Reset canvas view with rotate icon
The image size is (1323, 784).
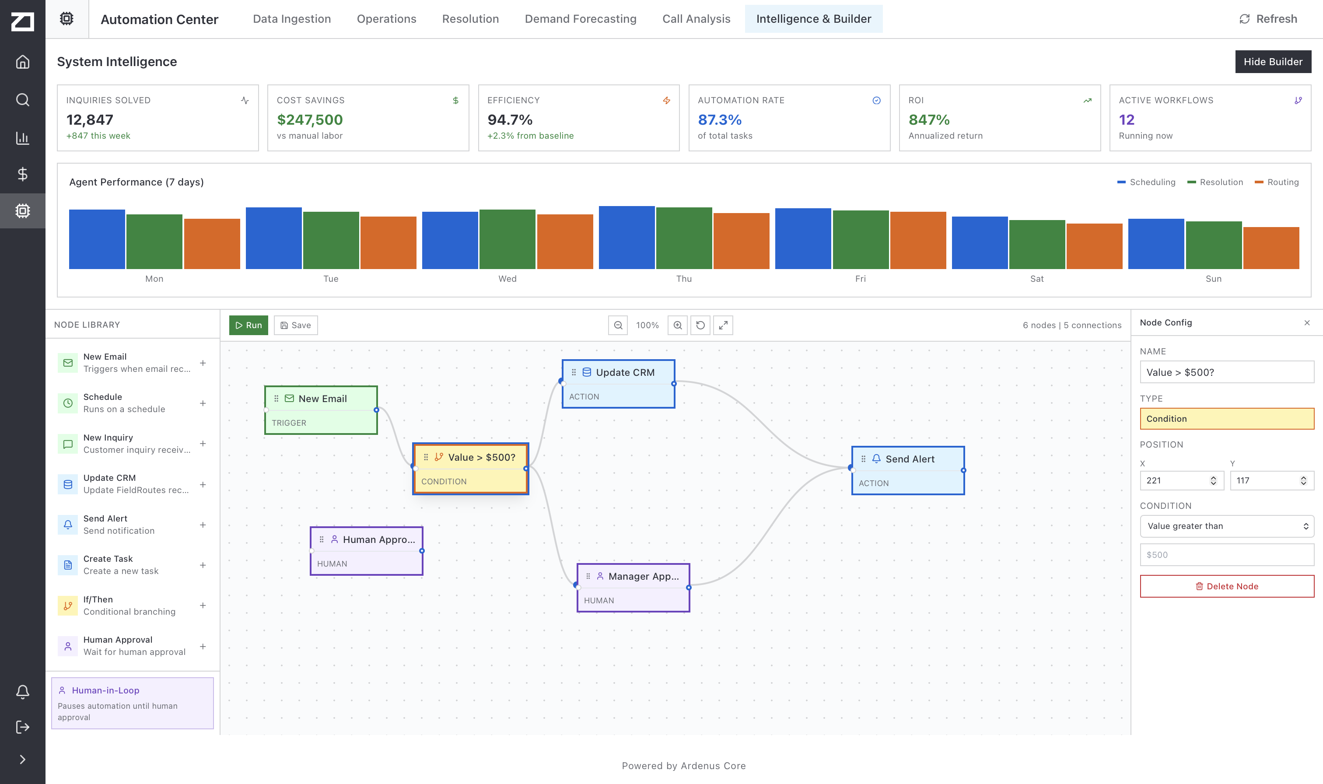pyautogui.click(x=700, y=325)
